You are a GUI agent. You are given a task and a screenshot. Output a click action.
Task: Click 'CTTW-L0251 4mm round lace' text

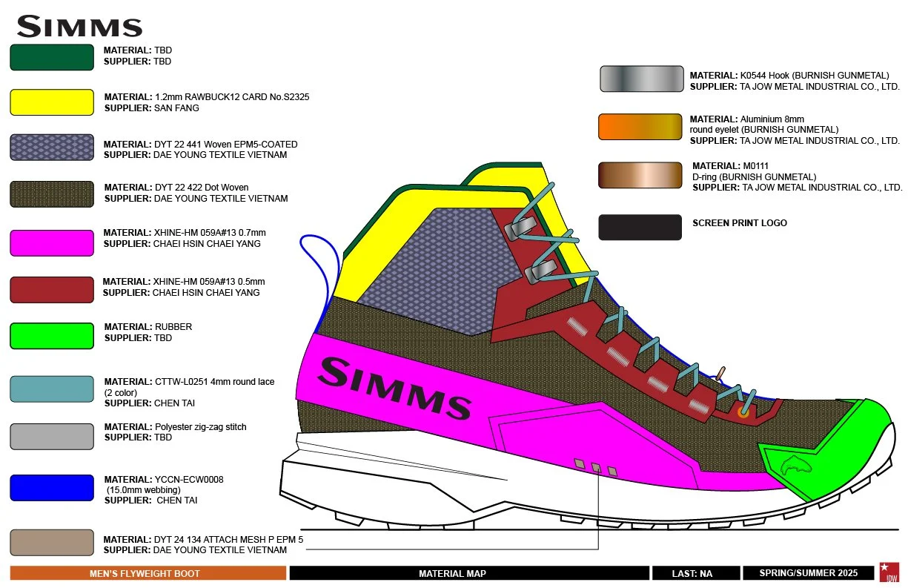click(x=214, y=382)
